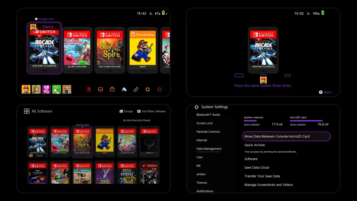Image resolution: width=357 pixels, height=201 pixels.
Task: Click the Wi-Fi icon beside 14:02
Action: (308, 13)
